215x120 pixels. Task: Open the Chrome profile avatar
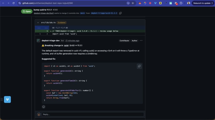tap(189, 3)
